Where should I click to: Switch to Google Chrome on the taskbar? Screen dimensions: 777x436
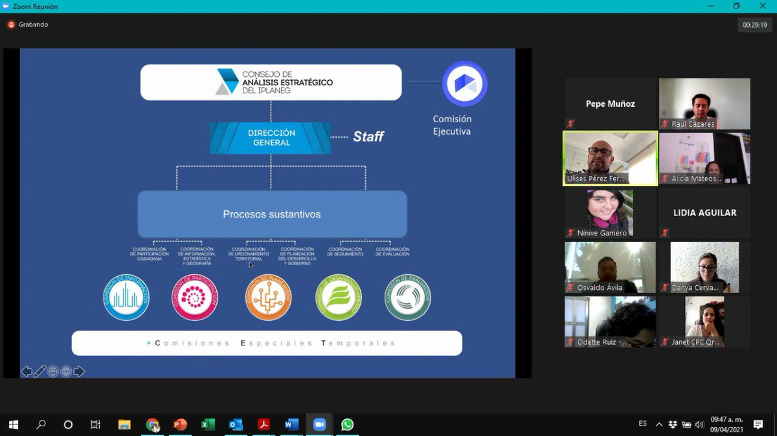pos(152,424)
